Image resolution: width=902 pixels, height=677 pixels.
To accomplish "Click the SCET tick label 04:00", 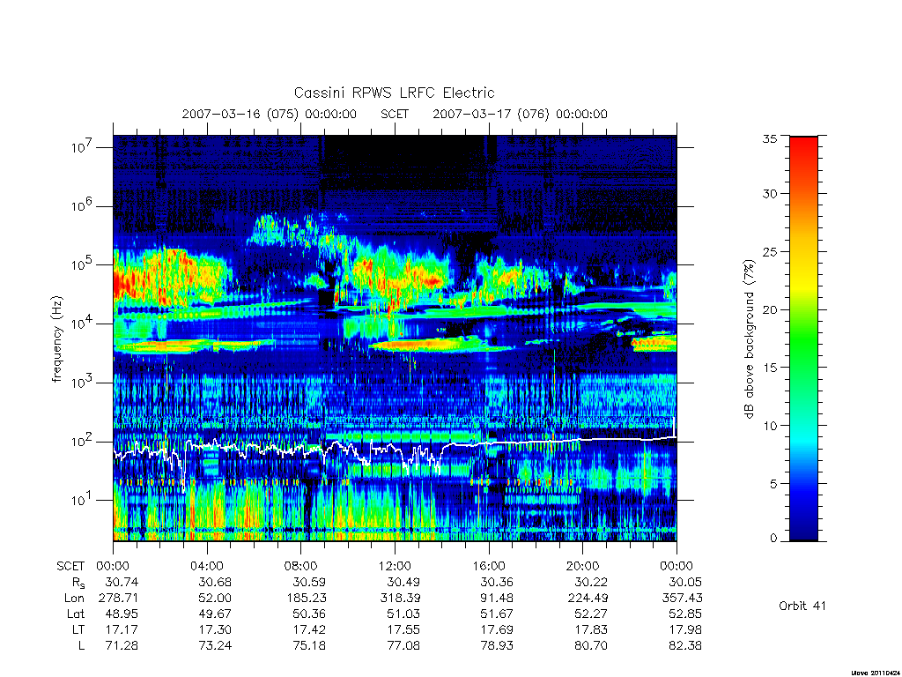I will (207, 566).
